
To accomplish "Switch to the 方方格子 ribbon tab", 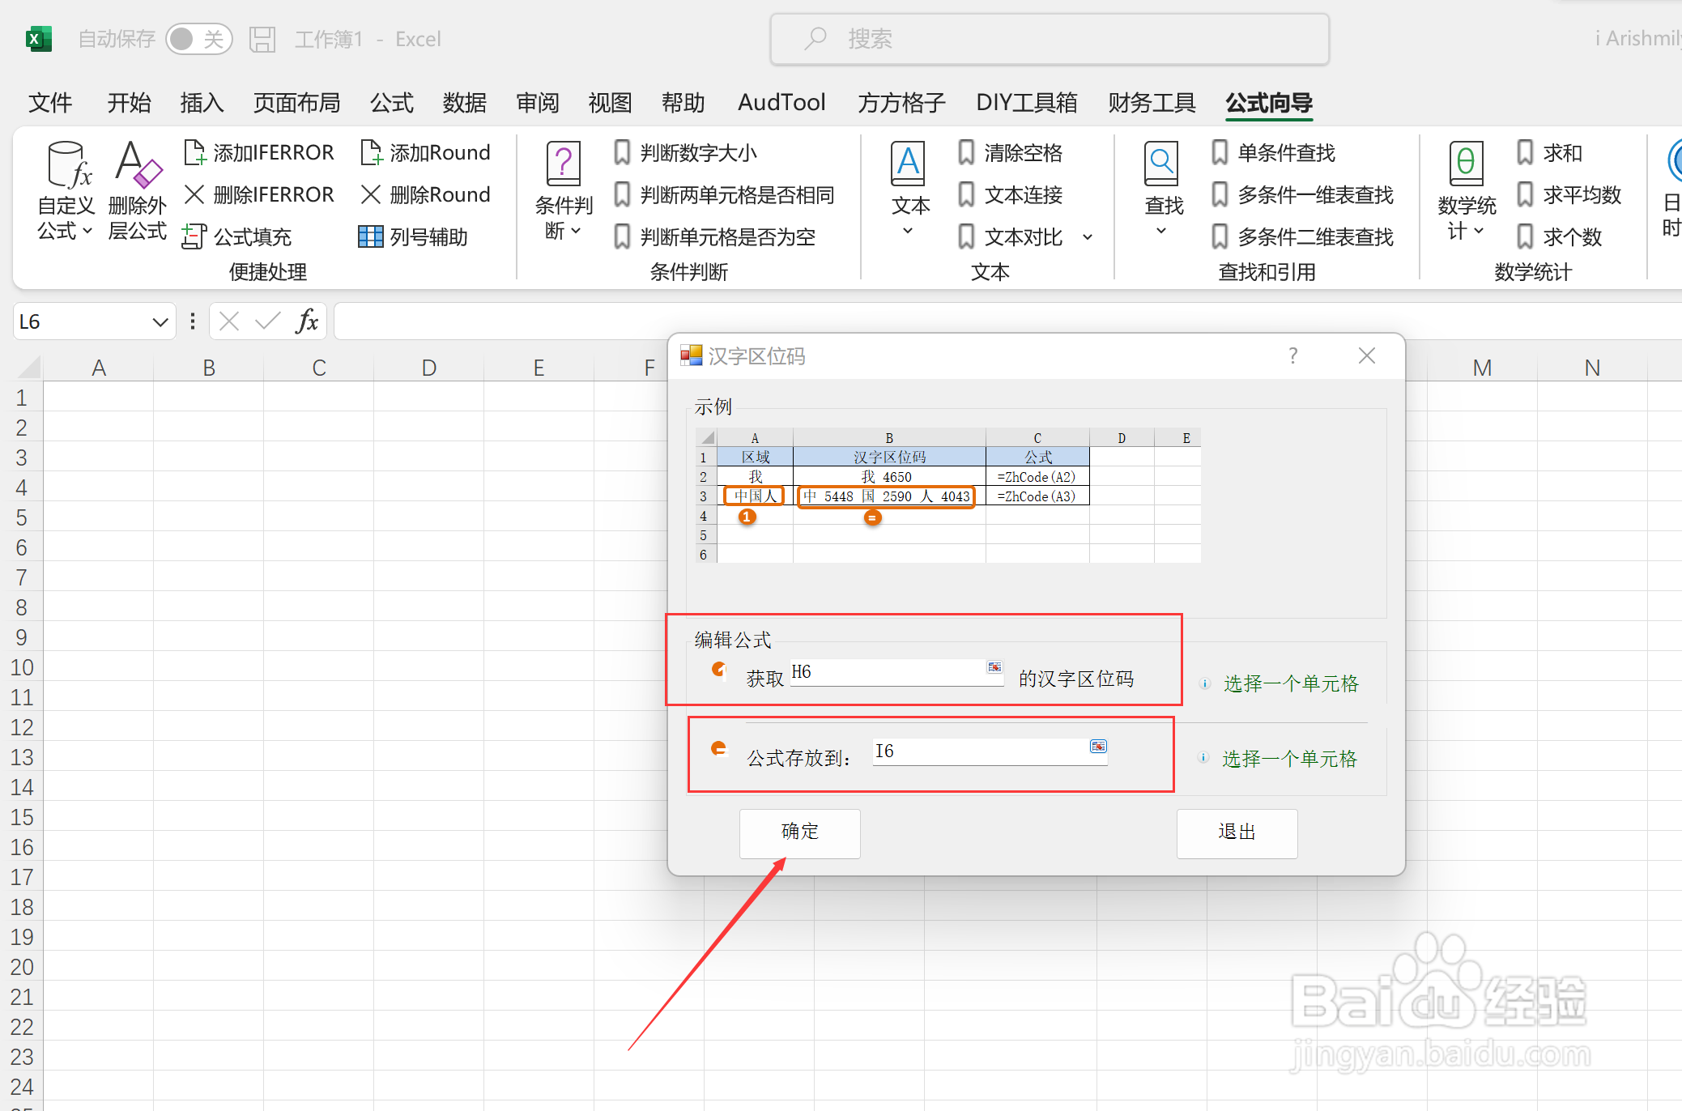I will tap(901, 103).
